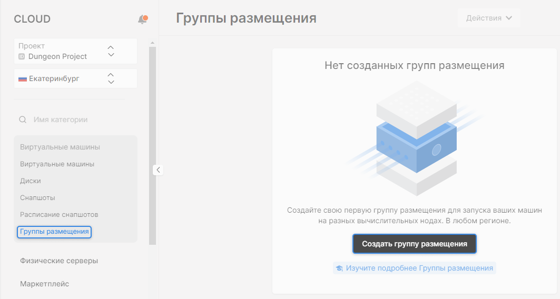Viewport: 560px width, 299px height.
Task: Open the Маркетплейс category
Action: (45, 284)
